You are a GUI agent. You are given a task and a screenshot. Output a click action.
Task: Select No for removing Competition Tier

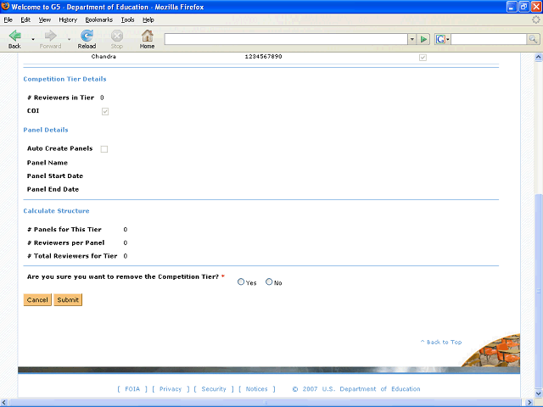point(269,282)
